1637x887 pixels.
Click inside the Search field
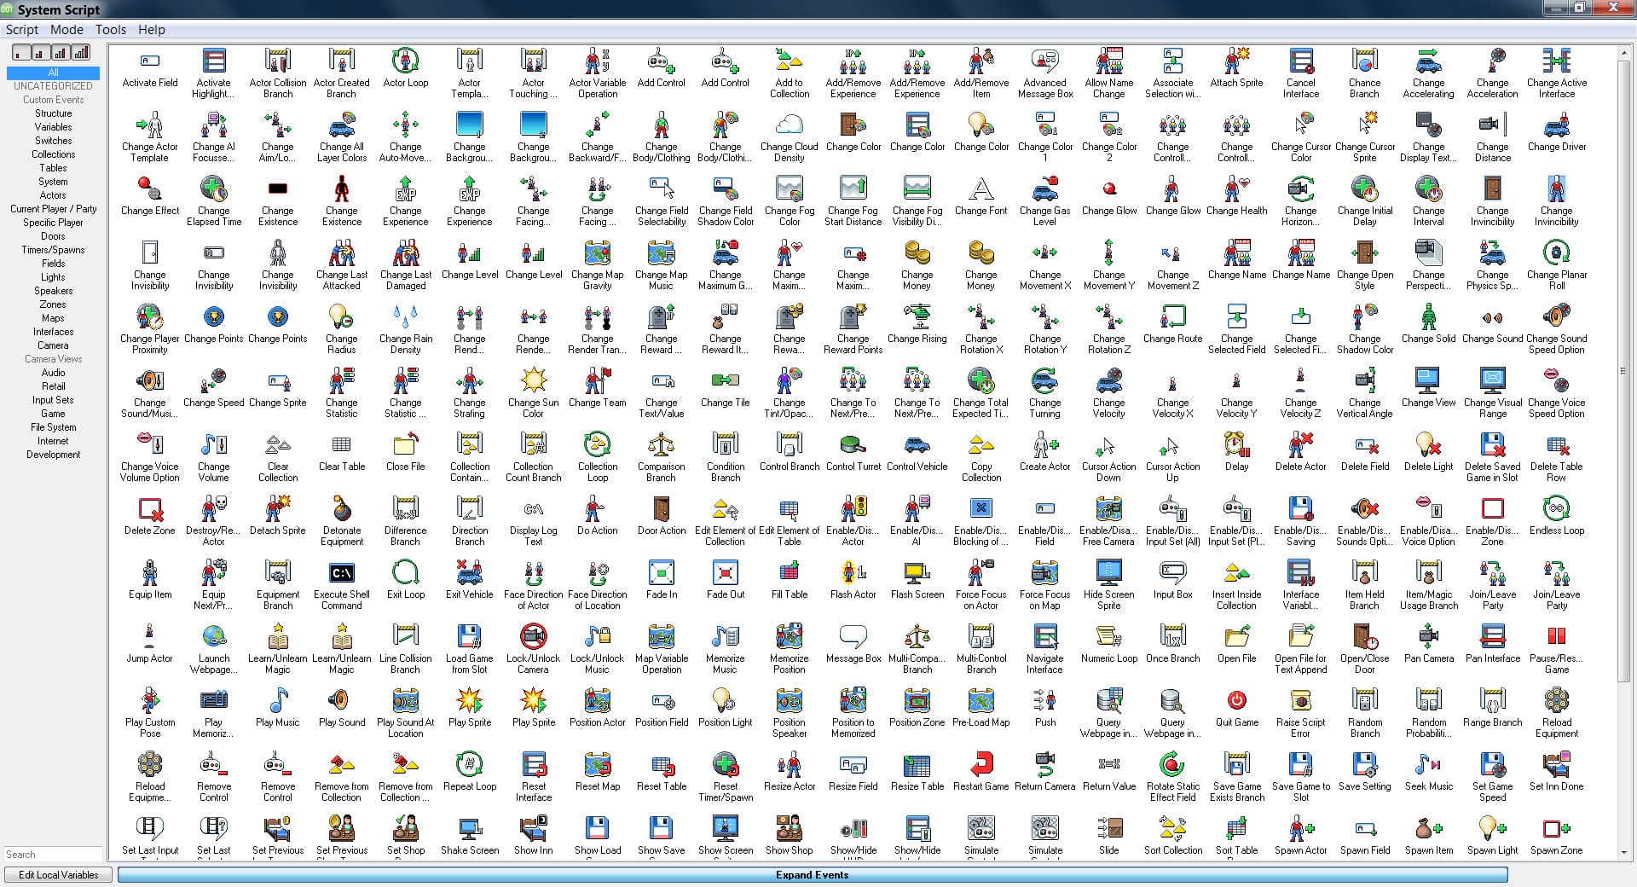pos(53,854)
